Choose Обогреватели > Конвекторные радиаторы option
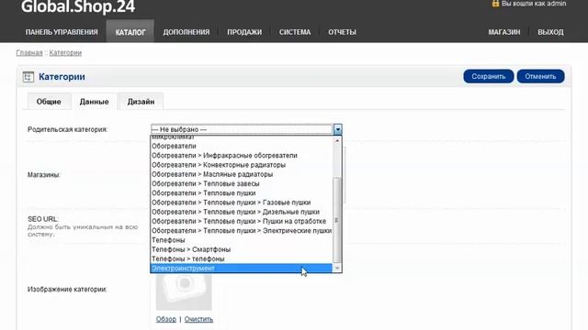 (242, 165)
